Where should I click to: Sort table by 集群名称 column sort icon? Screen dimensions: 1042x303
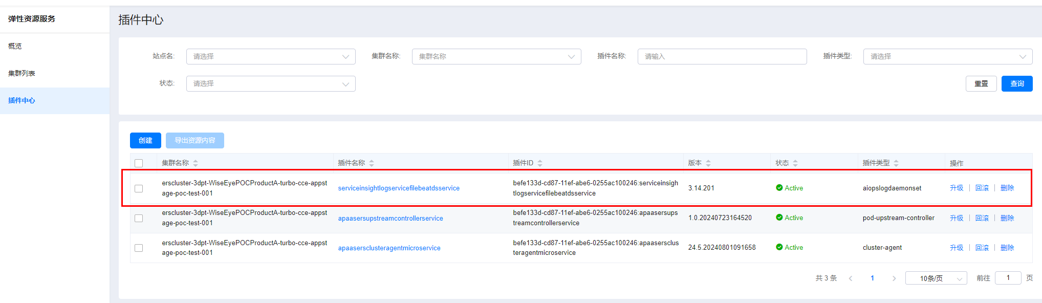click(x=196, y=163)
